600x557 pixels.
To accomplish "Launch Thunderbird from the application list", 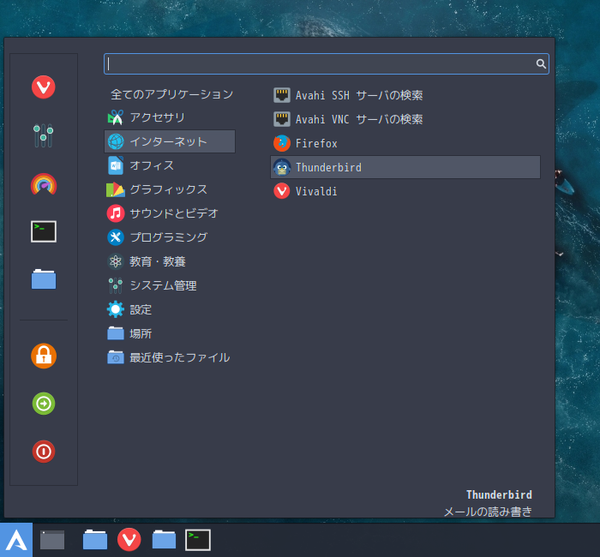I will (405, 167).
